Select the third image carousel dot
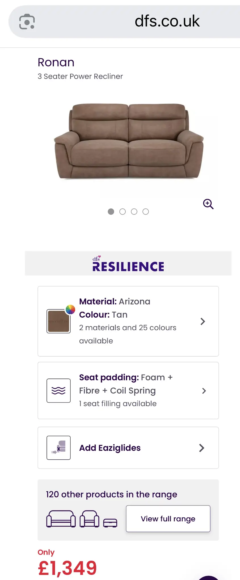Image resolution: width=240 pixels, height=580 pixels. [x=134, y=211]
